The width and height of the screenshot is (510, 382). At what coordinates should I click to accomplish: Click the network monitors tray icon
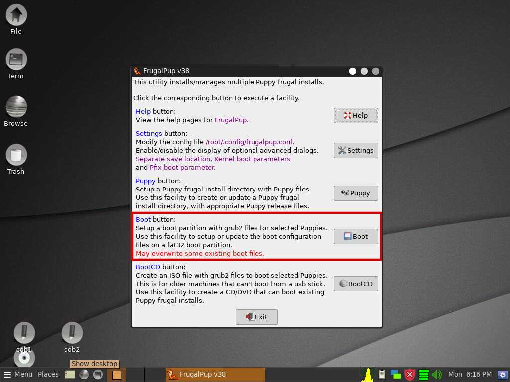pos(396,375)
